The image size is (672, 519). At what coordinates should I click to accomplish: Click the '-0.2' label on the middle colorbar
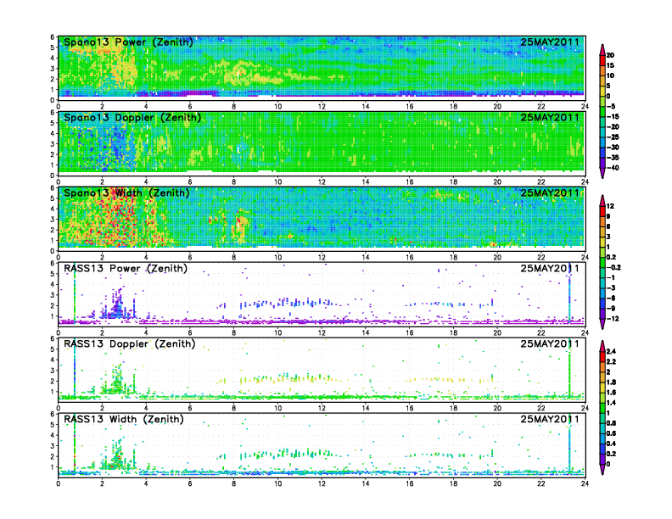[x=613, y=268]
